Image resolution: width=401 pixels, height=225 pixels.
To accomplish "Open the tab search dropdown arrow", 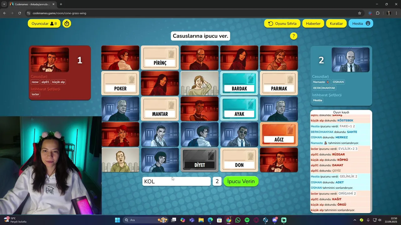I will click(4, 4).
